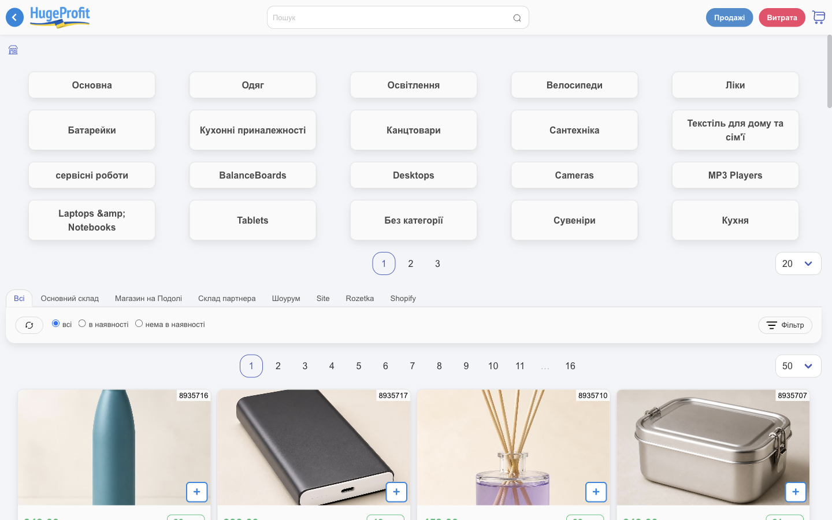Add product 8935717 with plus button
832x520 pixels.
click(x=396, y=492)
